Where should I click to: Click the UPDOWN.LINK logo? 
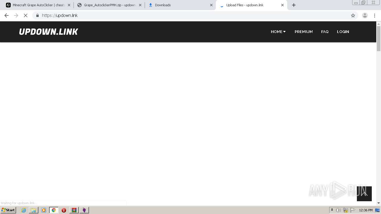point(49,32)
